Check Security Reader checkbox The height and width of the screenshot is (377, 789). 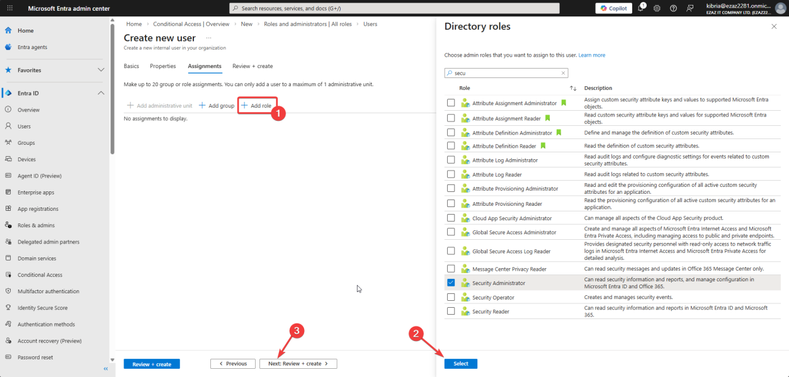pyautogui.click(x=451, y=311)
